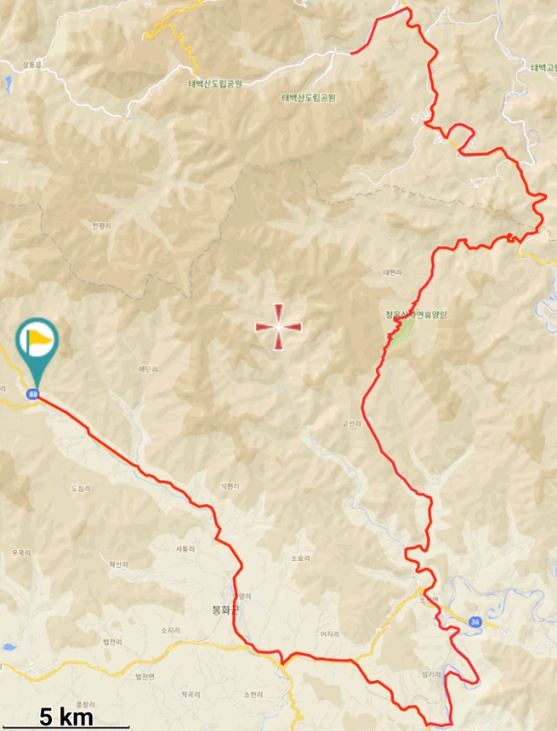Select the 도심리 place label
The width and height of the screenshot is (557, 731).
(x=81, y=488)
